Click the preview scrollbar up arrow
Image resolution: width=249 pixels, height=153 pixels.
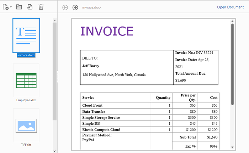233,22
